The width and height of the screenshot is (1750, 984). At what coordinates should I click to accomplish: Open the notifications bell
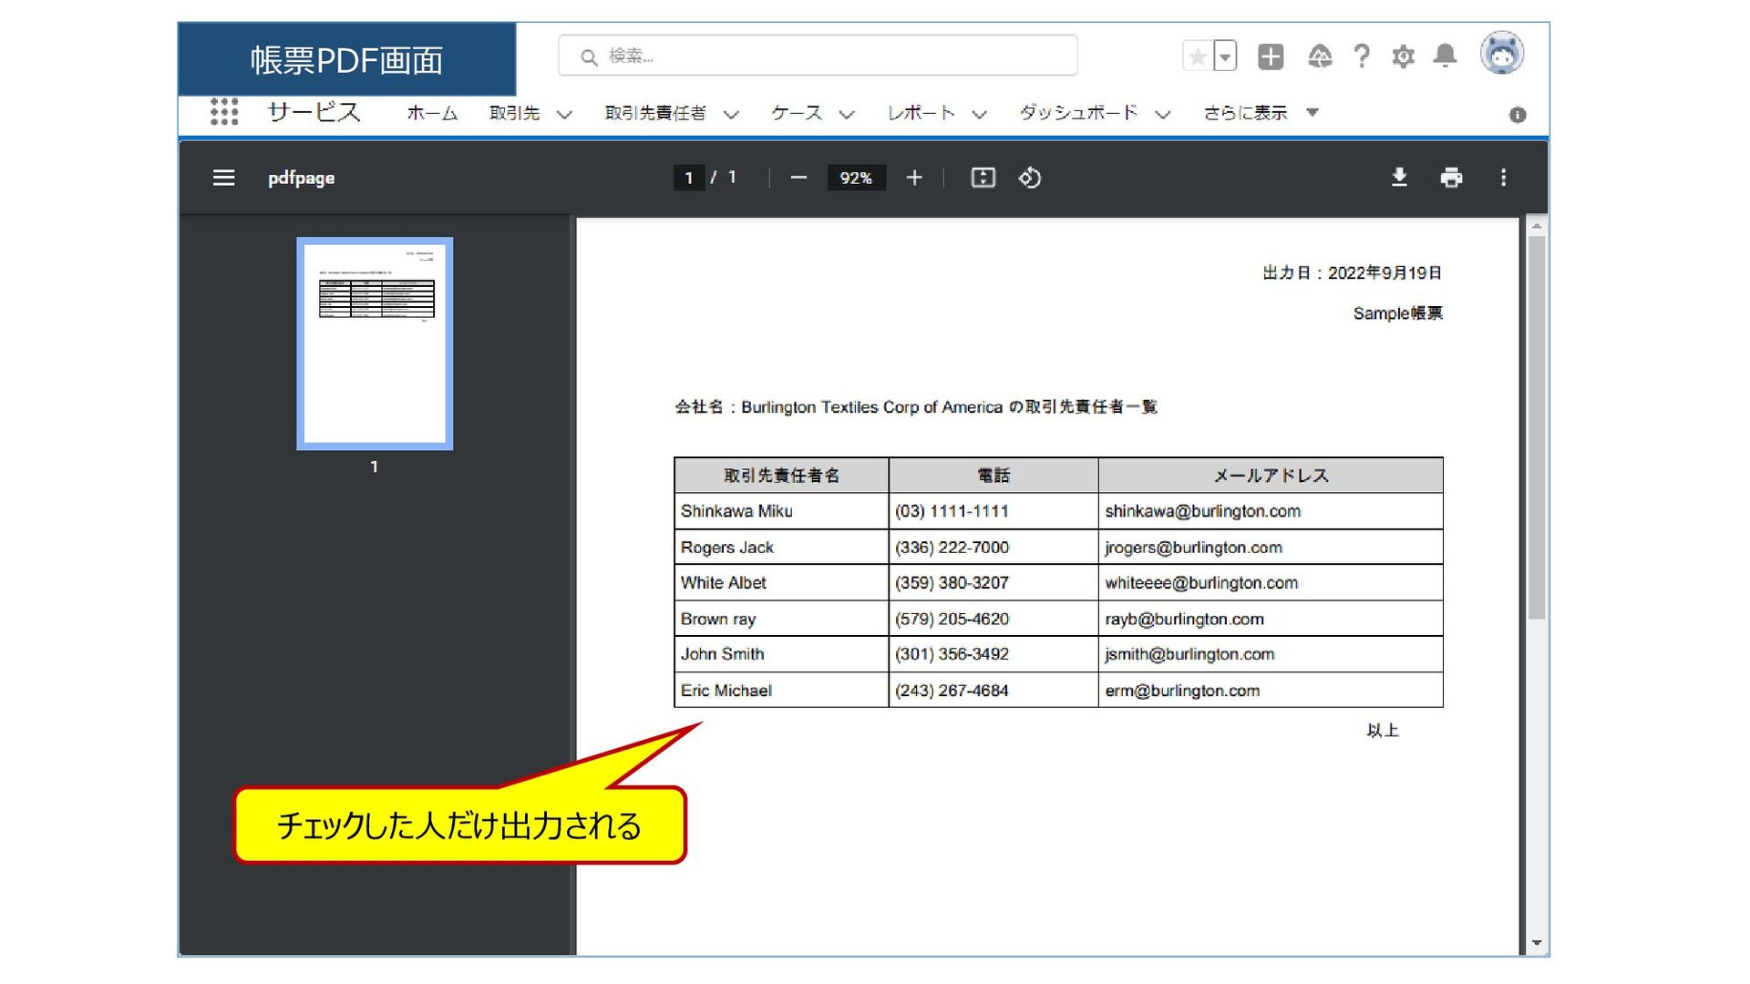[1445, 56]
